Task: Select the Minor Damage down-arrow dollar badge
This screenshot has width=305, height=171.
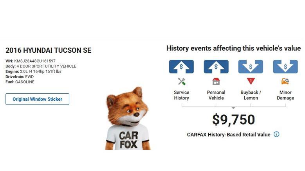Action: point(285,66)
